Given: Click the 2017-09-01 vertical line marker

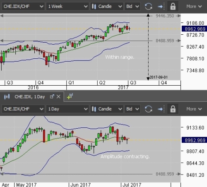Looking at the screenshot, I should pyautogui.click(x=159, y=77).
